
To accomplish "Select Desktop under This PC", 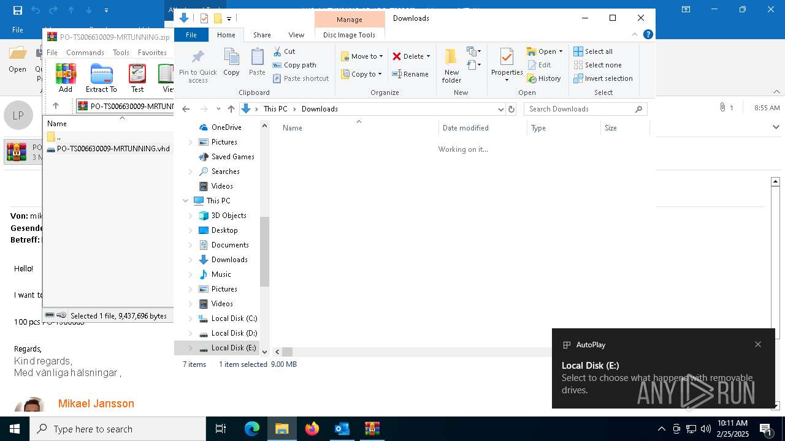I will 224,230.
